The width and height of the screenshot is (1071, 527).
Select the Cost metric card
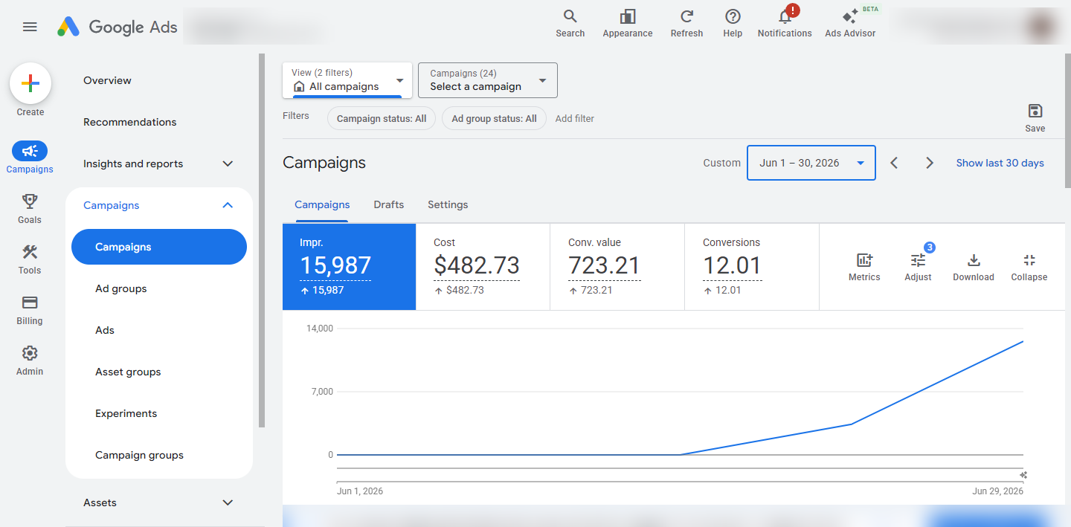pyautogui.click(x=483, y=267)
